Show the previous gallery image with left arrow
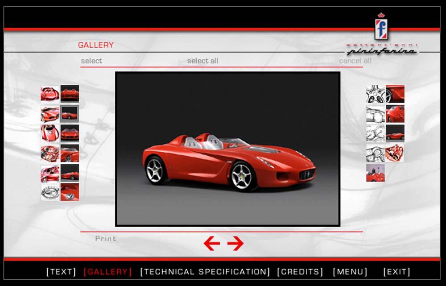The image size is (446, 286). [x=211, y=243]
